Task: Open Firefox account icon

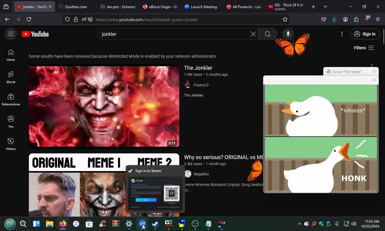Action: (345, 19)
